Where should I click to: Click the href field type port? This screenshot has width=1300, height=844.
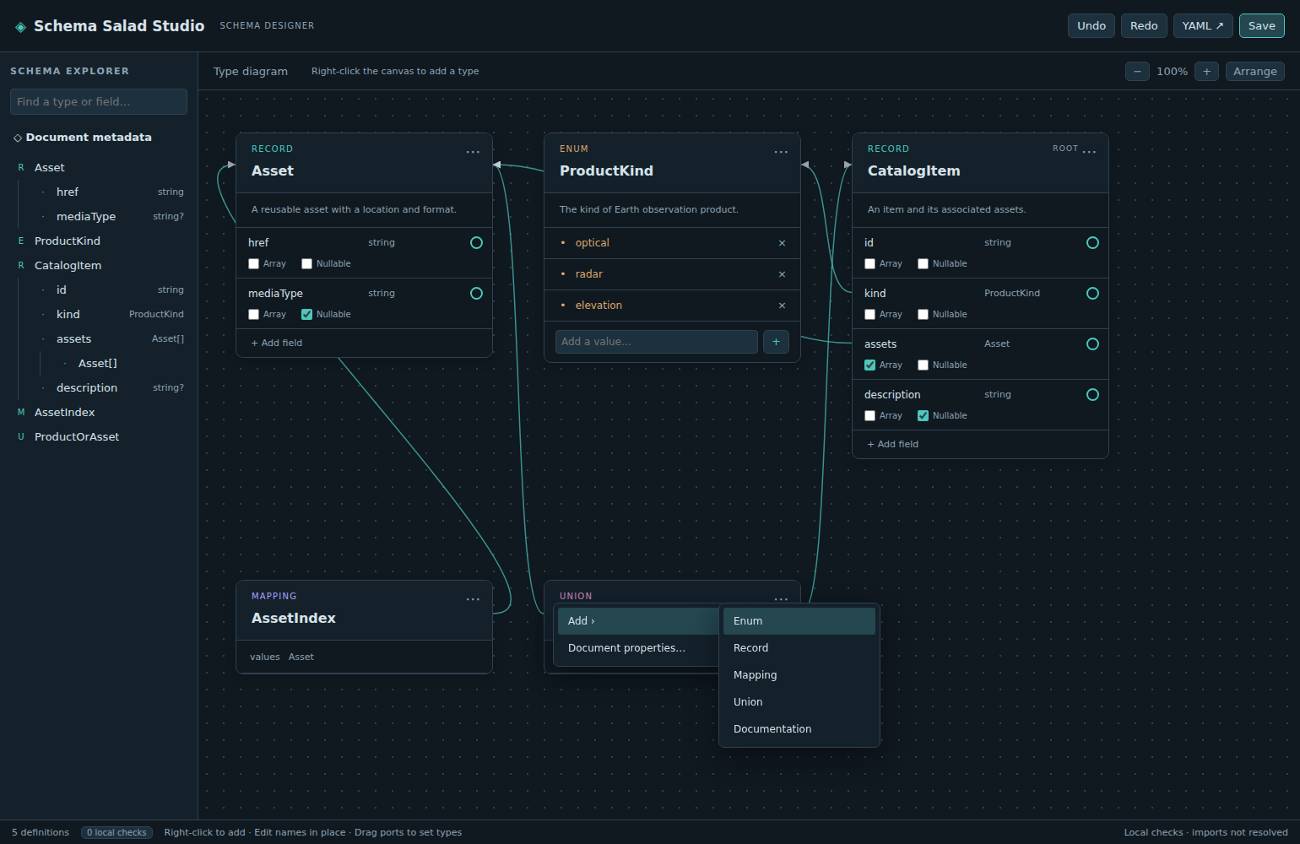(x=476, y=243)
